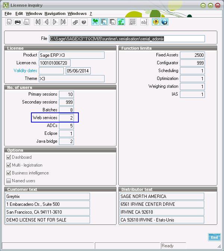Click the '1 Embarcadero Ctr., Suite 500' field
Image resolution: width=224 pixels, height=251 pixels.
tap(47, 204)
